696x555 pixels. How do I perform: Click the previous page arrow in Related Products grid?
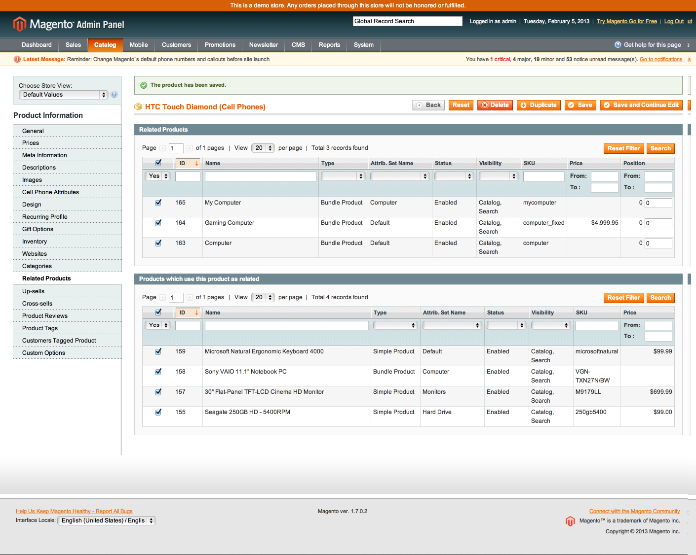point(163,148)
